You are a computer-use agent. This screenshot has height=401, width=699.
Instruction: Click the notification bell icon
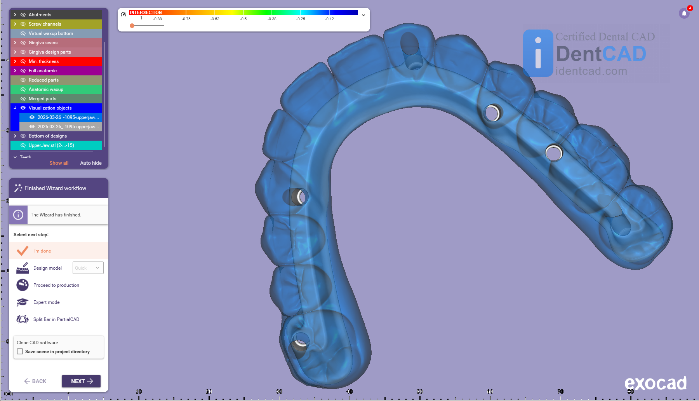[x=684, y=14]
